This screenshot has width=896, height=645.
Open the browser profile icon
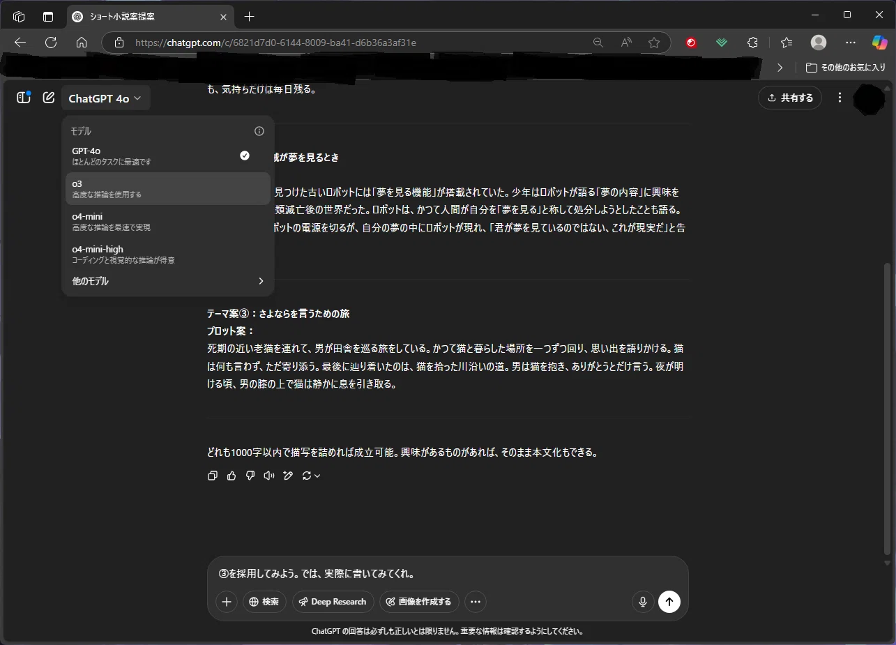pyautogui.click(x=819, y=43)
